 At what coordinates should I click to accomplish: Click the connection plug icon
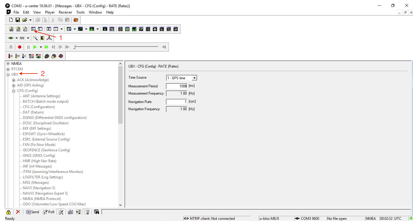(x=11, y=38)
